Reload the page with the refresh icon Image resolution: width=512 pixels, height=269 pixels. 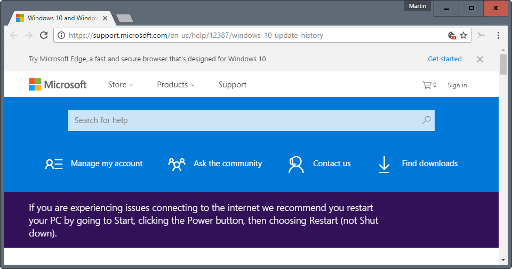44,35
